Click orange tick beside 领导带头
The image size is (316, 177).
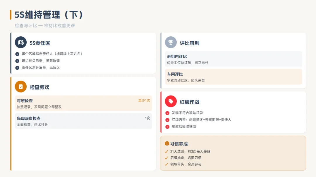pyautogui.click(x=166, y=164)
